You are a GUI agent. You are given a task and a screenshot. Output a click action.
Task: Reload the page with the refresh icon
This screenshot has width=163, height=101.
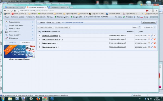coord(11,11)
